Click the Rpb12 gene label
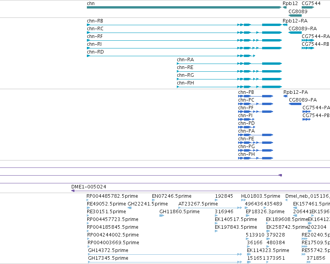The image size is (330, 264). point(290,3)
